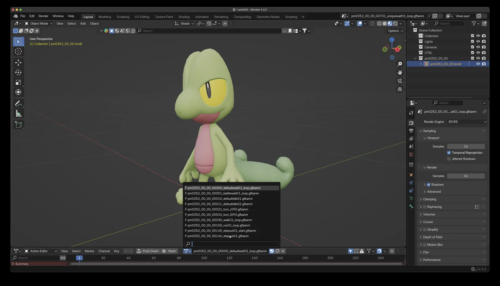Click the 3D Cursor tool
500x286 pixels.
coord(18,51)
